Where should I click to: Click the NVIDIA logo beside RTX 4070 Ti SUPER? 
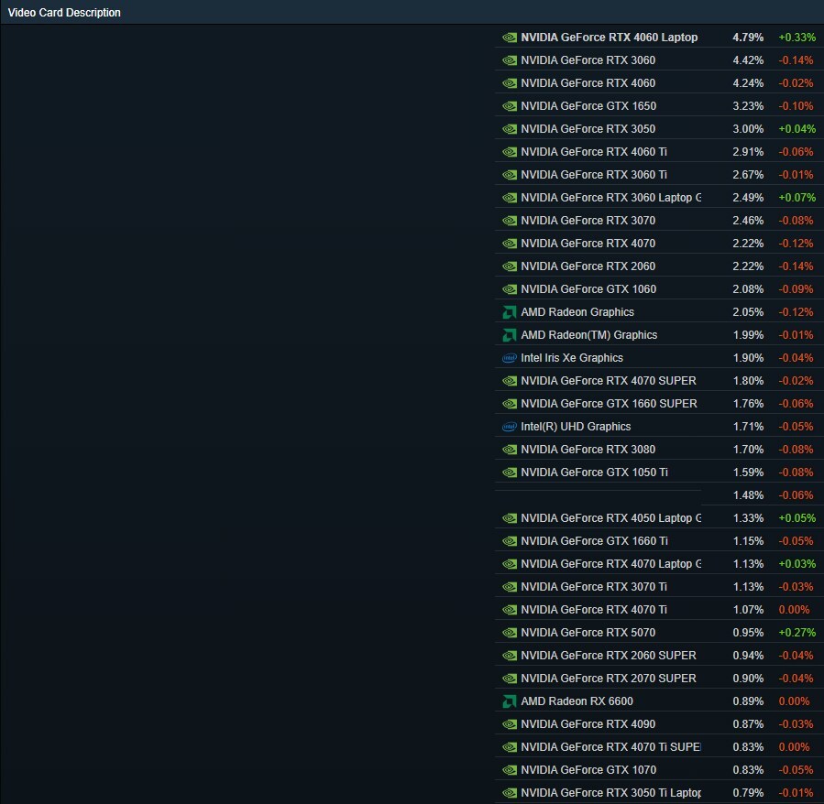(x=510, y=747)
